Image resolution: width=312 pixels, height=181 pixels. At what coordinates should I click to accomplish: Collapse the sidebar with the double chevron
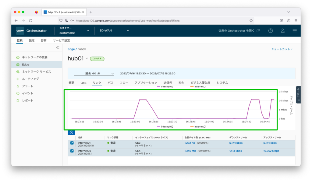coord(58,47)
